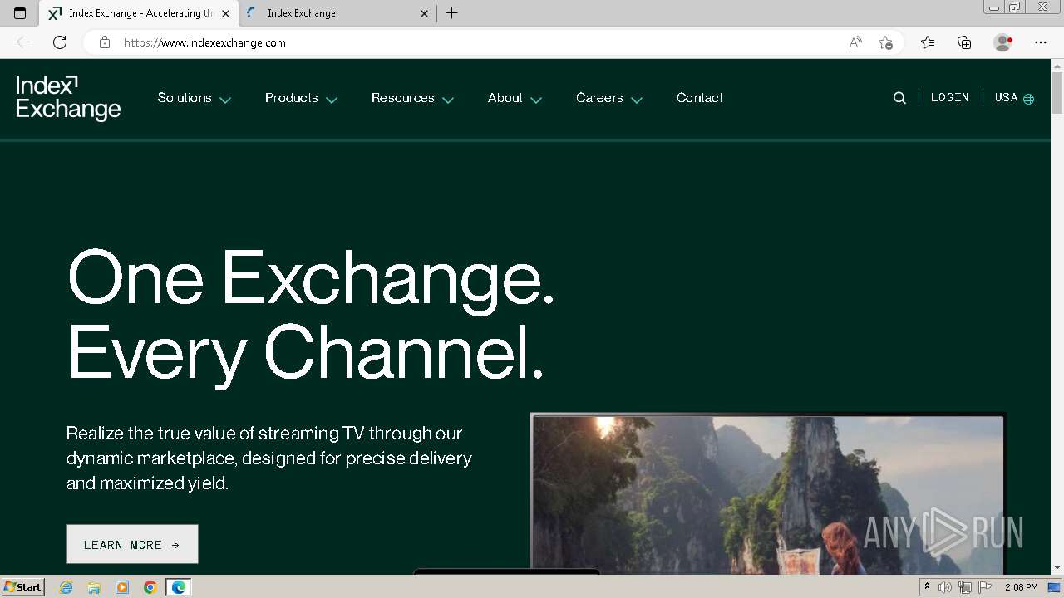Expand the Careers menu
The image size is (1064, 598).
pos(609,98)
